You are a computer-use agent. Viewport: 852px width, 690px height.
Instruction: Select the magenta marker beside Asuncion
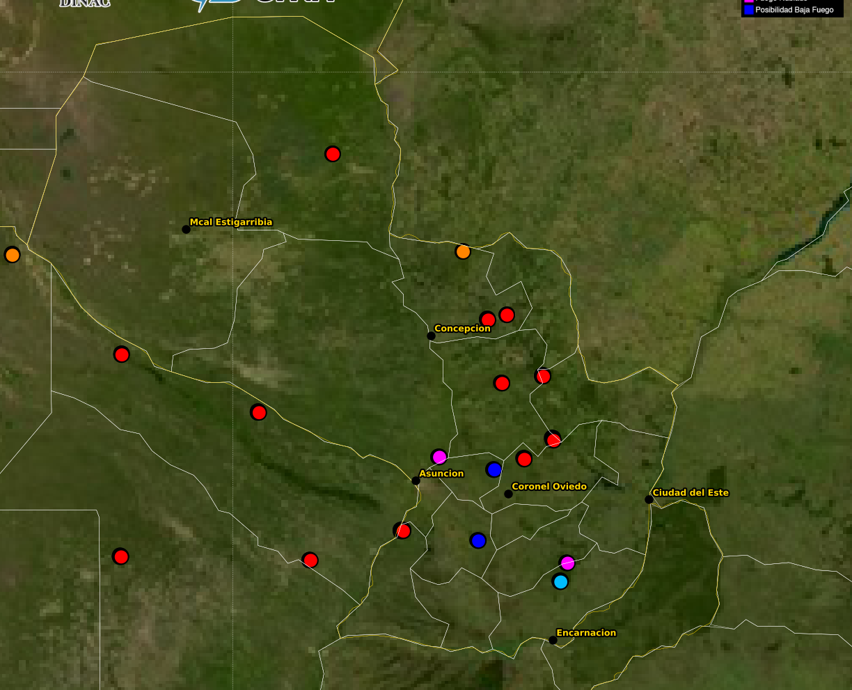[439, 457]
